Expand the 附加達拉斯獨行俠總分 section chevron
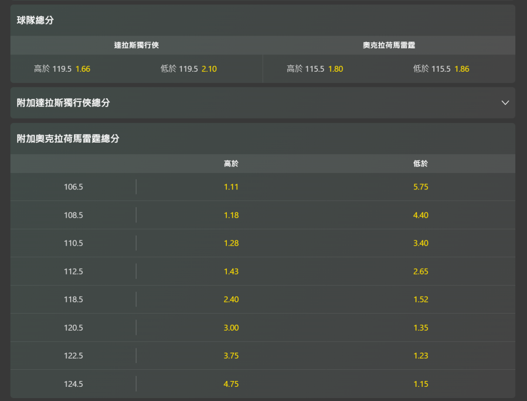The width and height of the screenshot is (527, 401). (505, 103)
